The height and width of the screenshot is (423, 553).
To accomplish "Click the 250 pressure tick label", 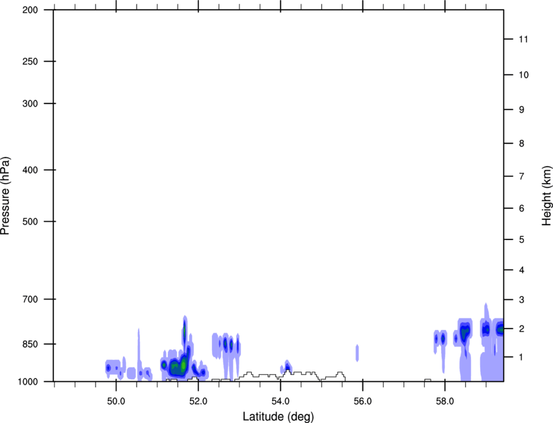I will click(30, 62).
